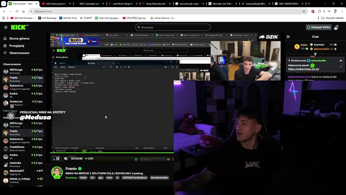Open the apps grid in bookmarks bar
Viewport: 346px width, 195px height.
(x=4, y=18)
